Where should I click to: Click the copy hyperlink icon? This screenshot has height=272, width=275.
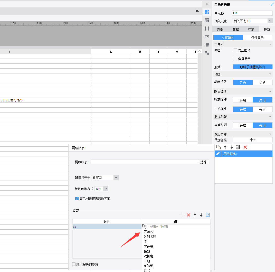(218, 147)
